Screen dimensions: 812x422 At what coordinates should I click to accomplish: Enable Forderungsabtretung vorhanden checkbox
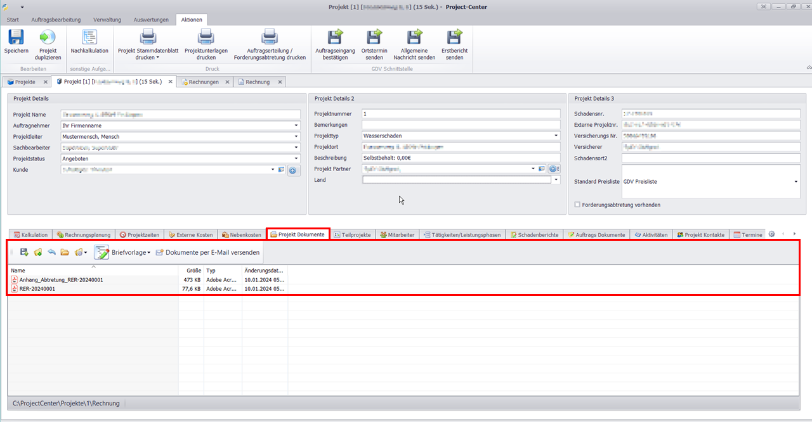tap(577, 205)
